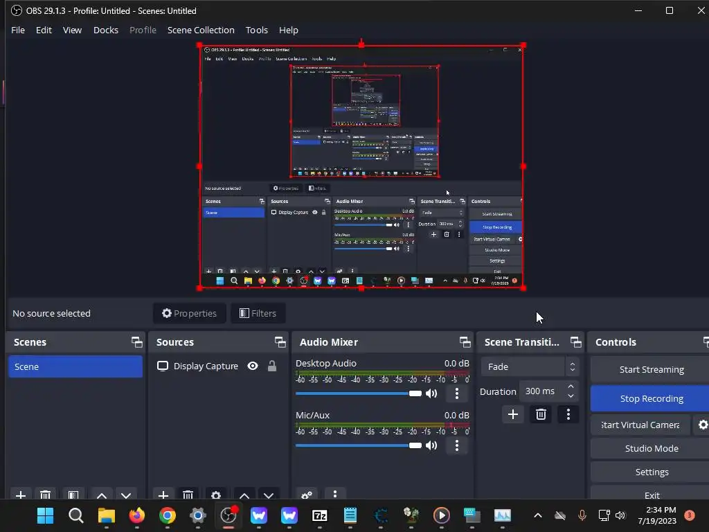Remove selected source with trash icon
Image resolution: width=709 pixels, height=532 pixels.
click(188, 495)
